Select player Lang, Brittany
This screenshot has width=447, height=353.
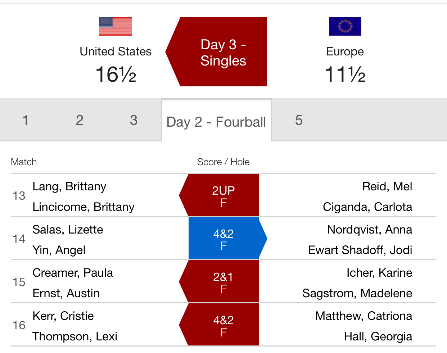coord(69,186)
